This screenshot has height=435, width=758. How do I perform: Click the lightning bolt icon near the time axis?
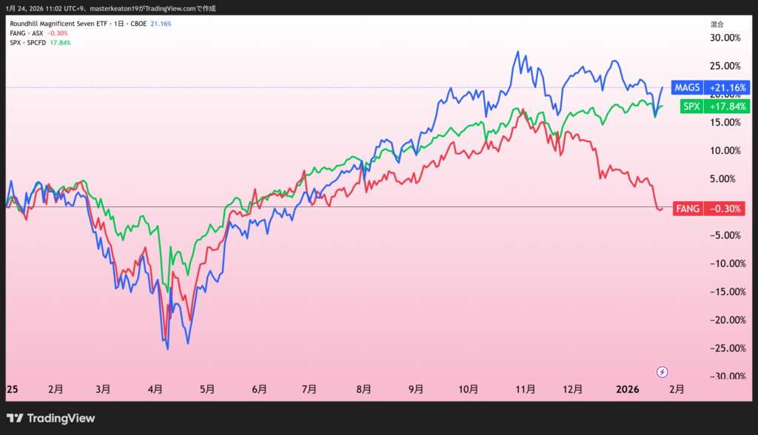coord(663,371)
